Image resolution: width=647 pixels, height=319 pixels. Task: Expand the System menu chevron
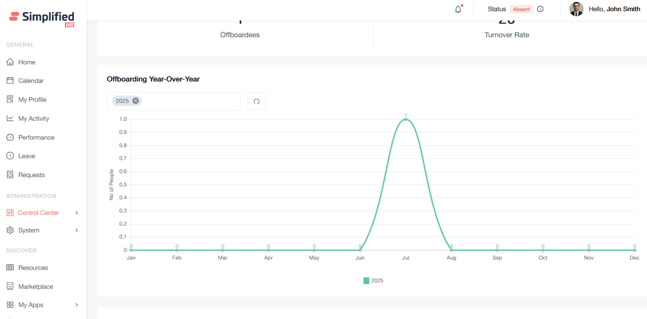(x=76, y=230)
